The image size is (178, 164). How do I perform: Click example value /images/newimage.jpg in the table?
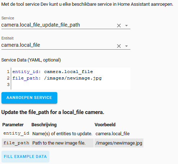pyautogui.click(x=119, y=143)
